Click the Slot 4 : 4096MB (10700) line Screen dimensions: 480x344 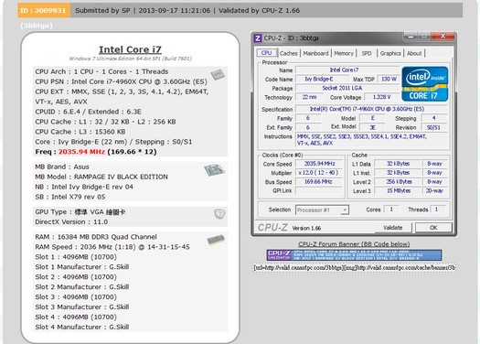tap(76, 317)
